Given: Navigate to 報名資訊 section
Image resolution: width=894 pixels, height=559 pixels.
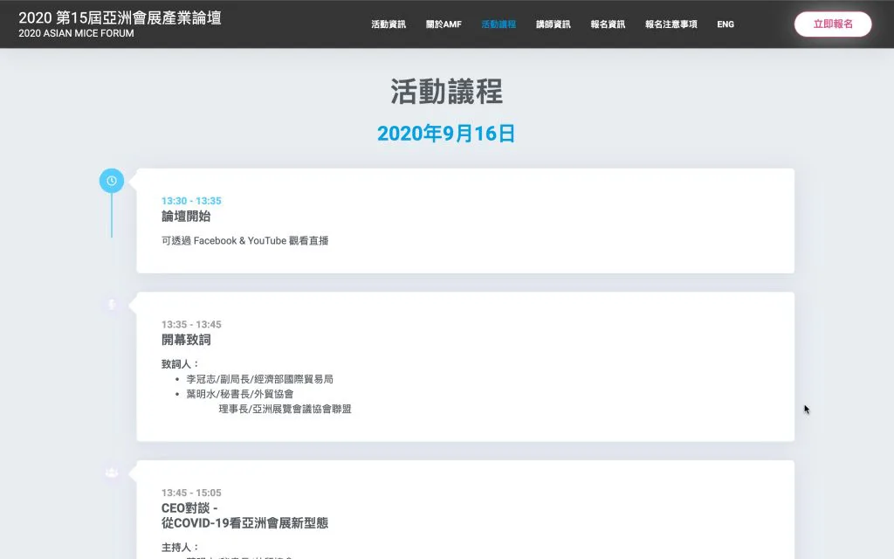Looking at the screenshot, I should click(608, 24).
